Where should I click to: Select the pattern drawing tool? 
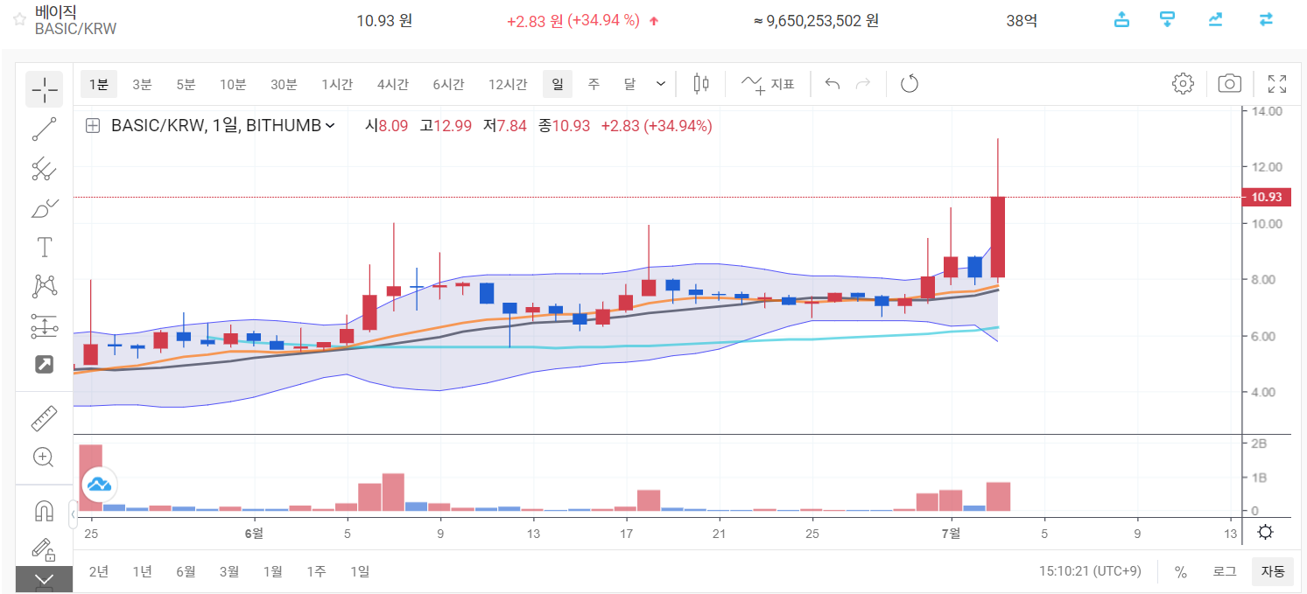[44, 286]
